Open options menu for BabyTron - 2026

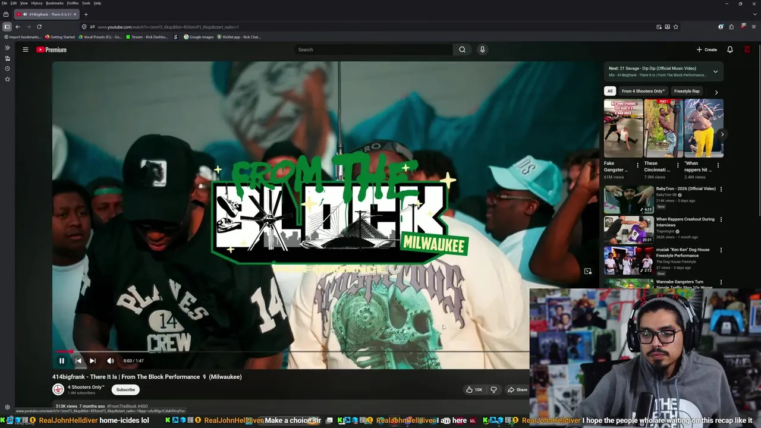(721, 190)
